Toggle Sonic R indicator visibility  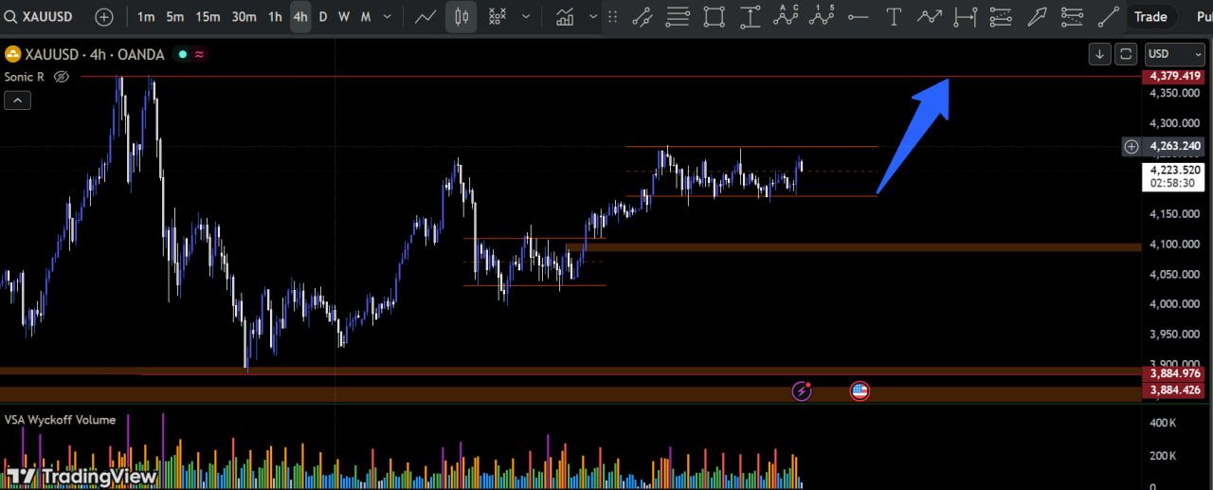[x=62, y=77]
